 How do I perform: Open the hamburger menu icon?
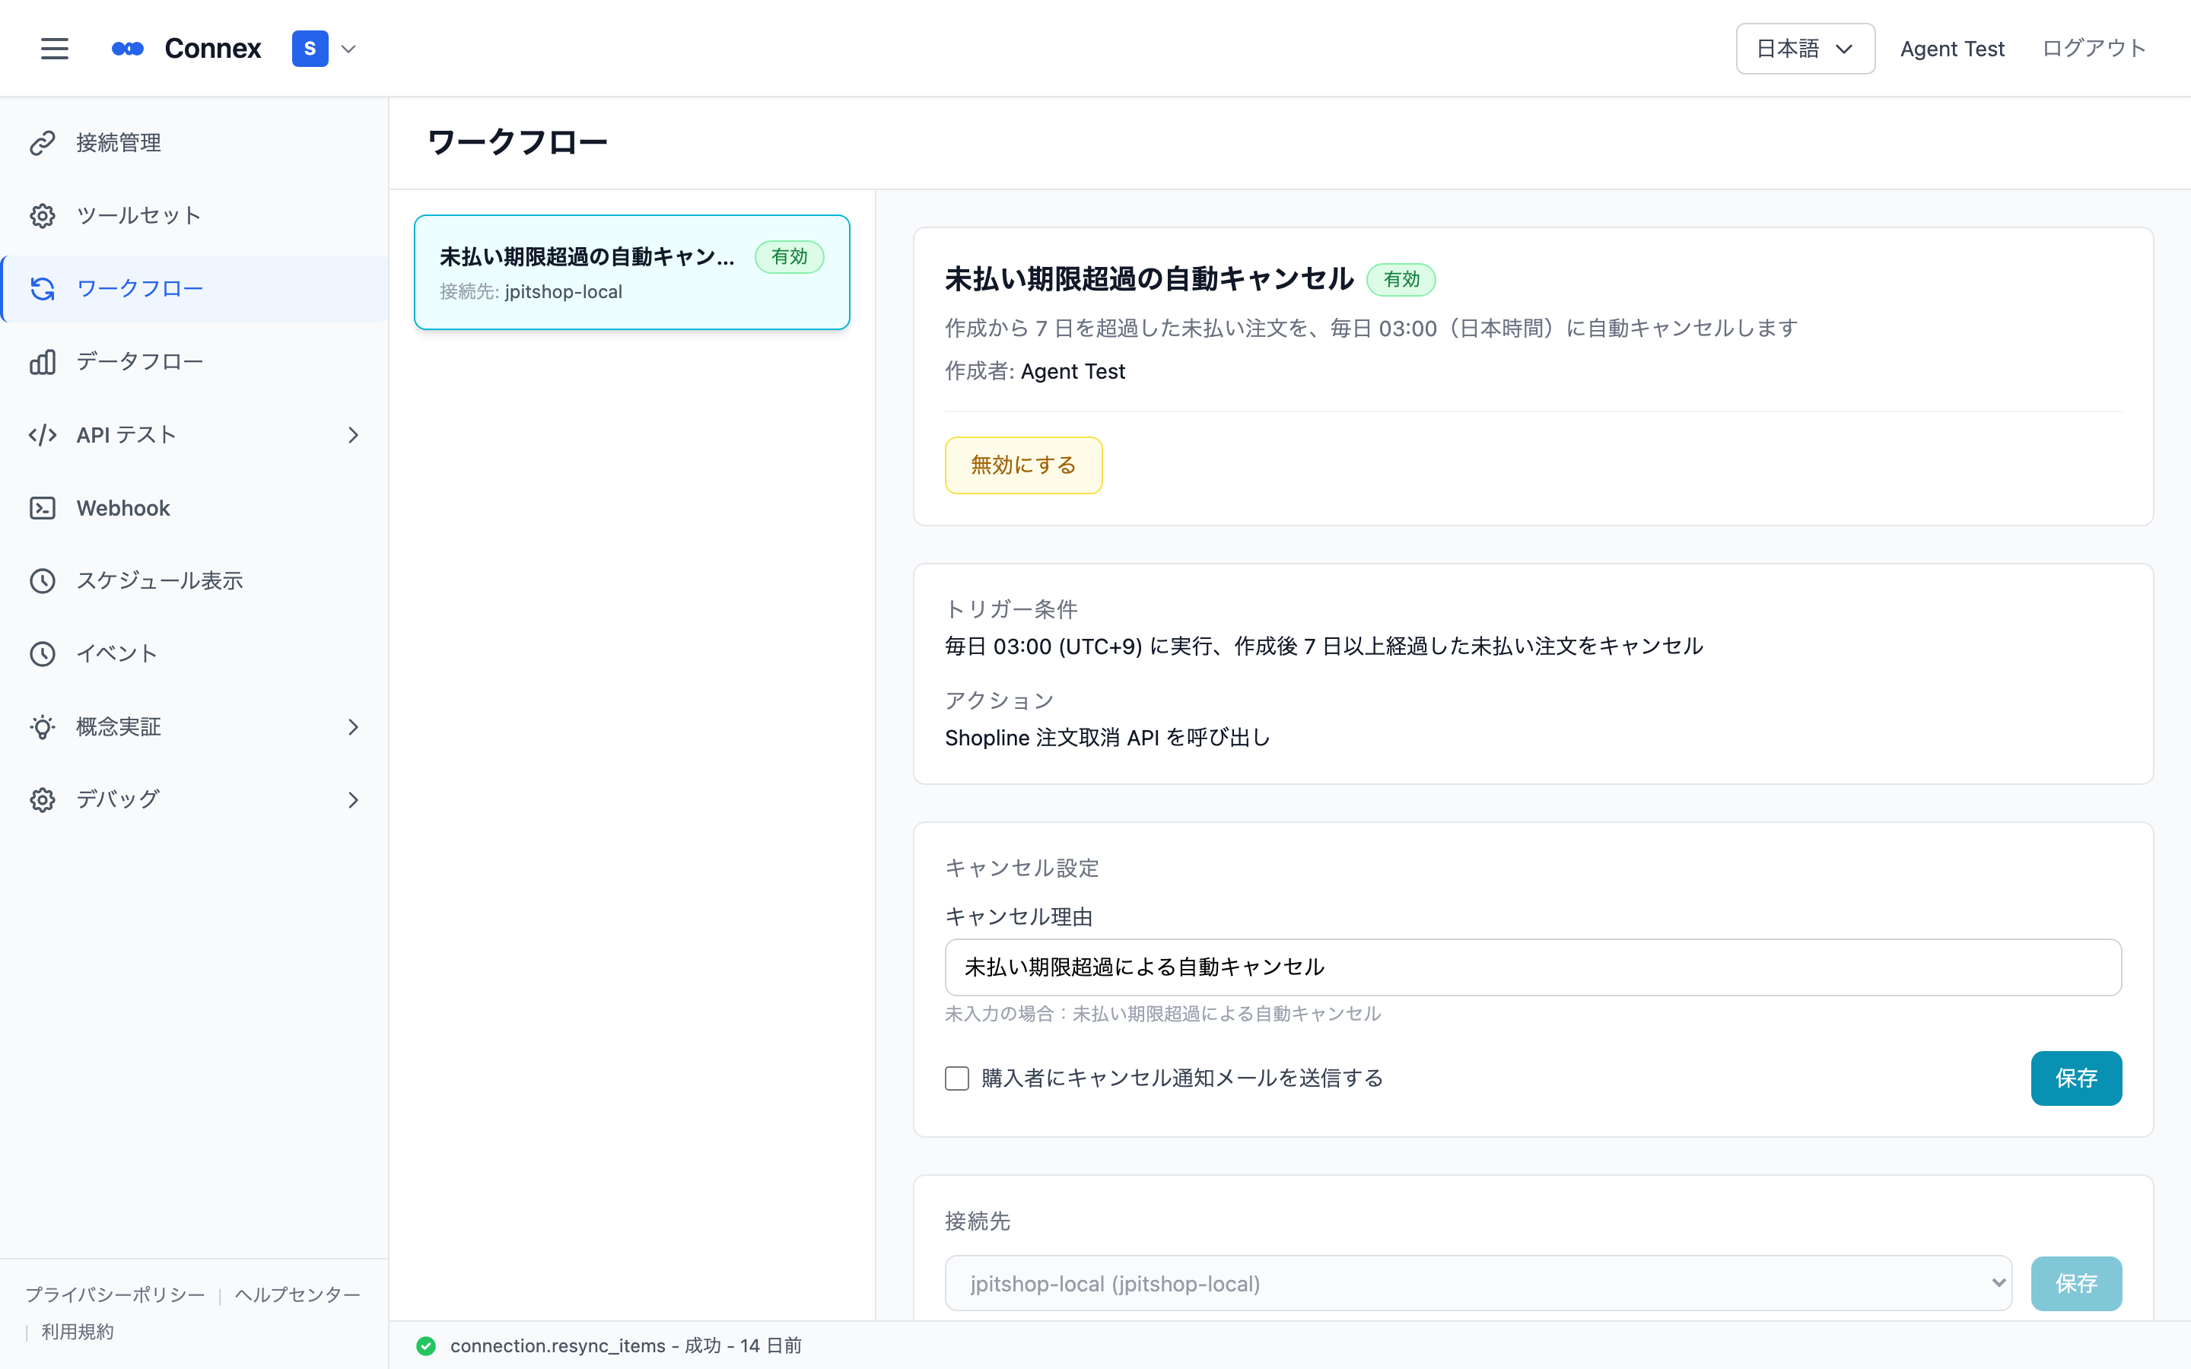click(x=54, y=49)
